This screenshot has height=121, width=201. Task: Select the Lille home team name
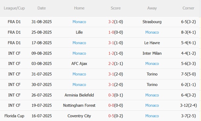[79, 32]
